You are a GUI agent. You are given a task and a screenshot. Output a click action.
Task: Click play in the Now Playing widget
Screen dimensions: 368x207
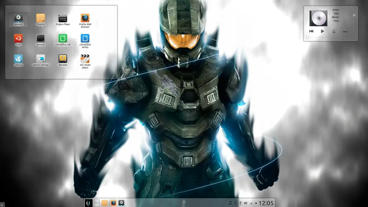[x=322, y=31]
